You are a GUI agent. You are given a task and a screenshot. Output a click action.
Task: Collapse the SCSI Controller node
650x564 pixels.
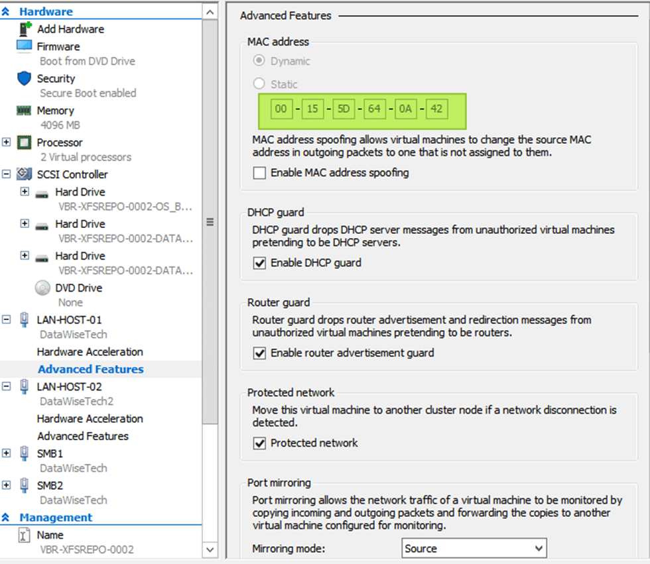click(x=6, y=174)
